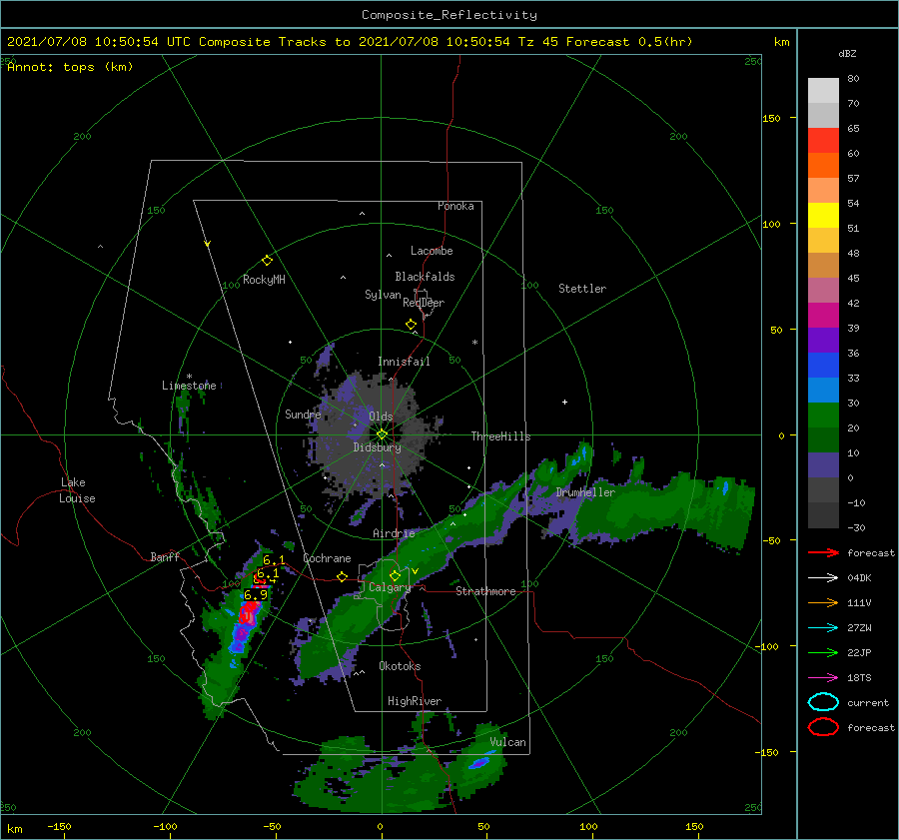
Task: Select the Banff label
Action: click(165, 556)
